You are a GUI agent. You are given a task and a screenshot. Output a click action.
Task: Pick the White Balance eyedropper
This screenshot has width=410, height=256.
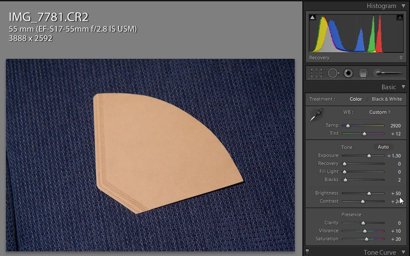coord(316,115)
